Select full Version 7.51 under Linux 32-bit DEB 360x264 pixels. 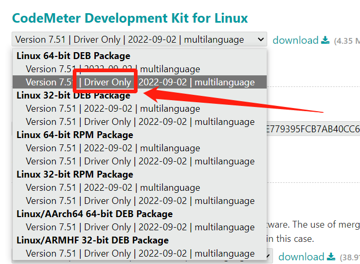(113, 109)
